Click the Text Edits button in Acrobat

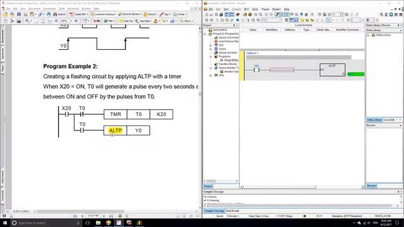pyautogui.click(x=143, y=21)
